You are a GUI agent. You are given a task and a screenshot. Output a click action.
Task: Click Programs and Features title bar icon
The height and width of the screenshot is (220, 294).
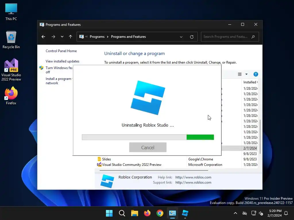[42, 25]
